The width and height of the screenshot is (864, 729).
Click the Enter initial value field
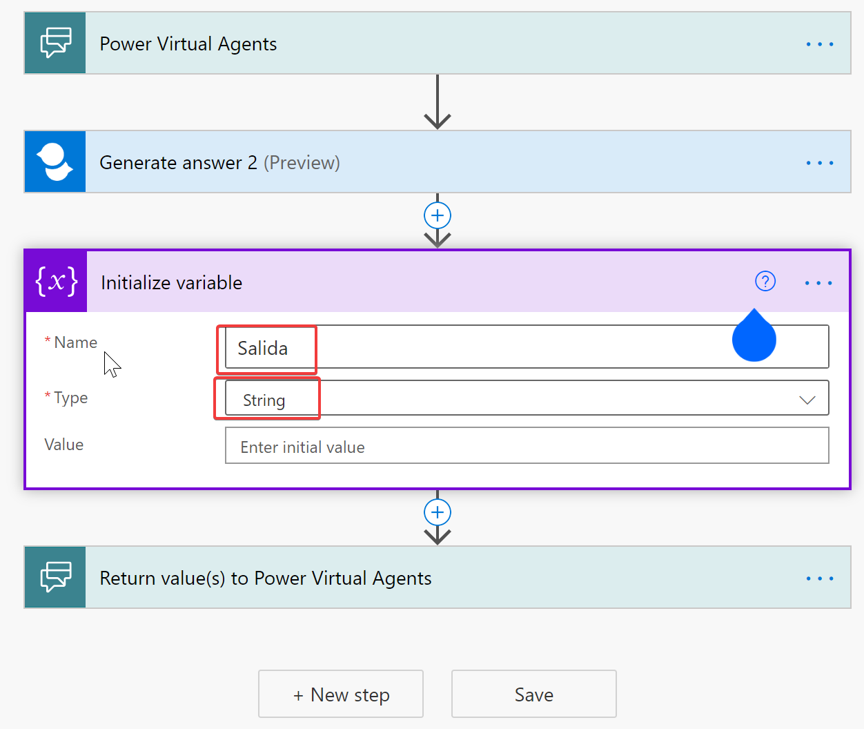(x=526, y=447)
